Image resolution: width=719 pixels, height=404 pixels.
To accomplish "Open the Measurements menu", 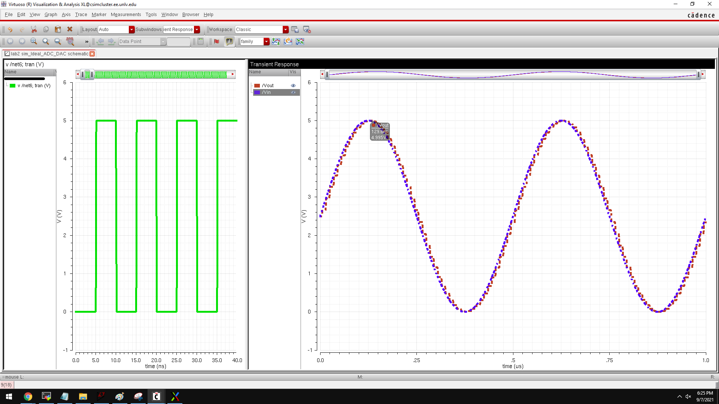I will [126, 15].
